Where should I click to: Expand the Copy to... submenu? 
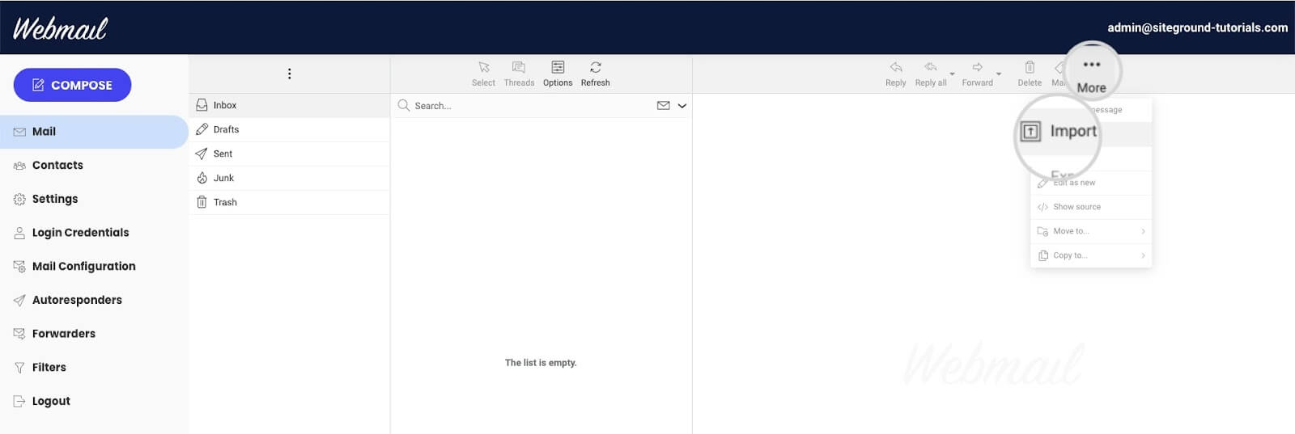click(1091, 255)
